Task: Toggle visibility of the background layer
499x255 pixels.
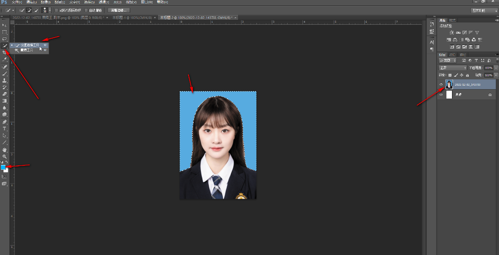Action: (441, 95)
